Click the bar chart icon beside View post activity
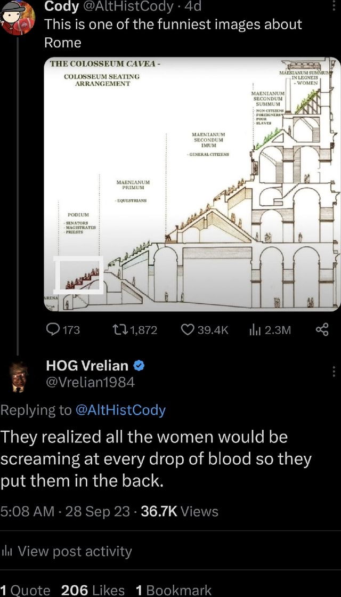This screenshot has height=597, width=341. pos(8,551)
